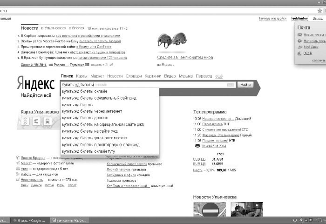Click the Найти search button
The image size is (326, 224).
point(245,85)
